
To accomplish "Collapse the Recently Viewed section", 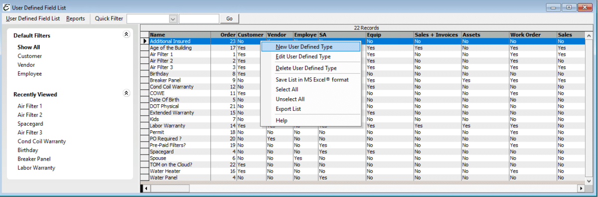I will point(126,93).
